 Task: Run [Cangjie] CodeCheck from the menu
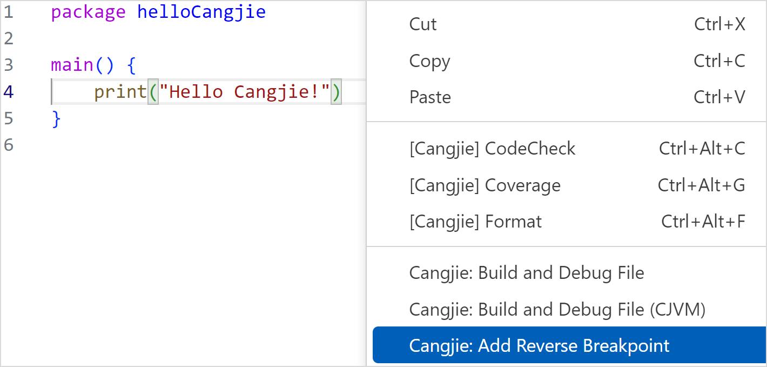tap(493, 148)
